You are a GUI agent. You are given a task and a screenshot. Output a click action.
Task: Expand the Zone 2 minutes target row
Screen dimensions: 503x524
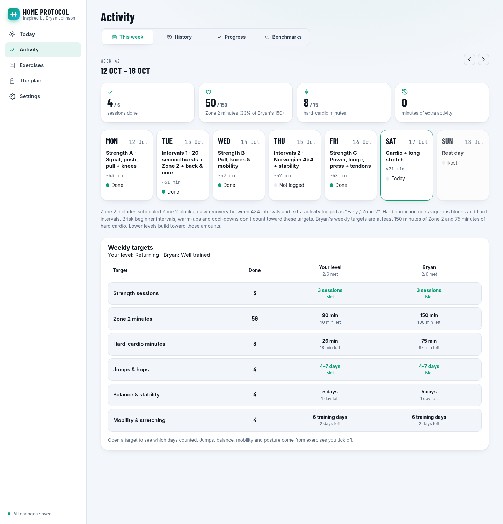click(295, 319)
